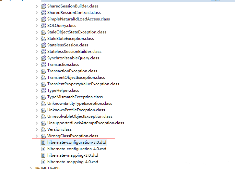Select SimpleNaturalIdLoadAccess.class file name
Screen dimensions: 235x169
click(78, 19)
